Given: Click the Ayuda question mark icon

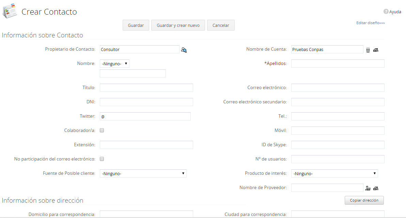Looking at the screenshot, I should (386, 12).
